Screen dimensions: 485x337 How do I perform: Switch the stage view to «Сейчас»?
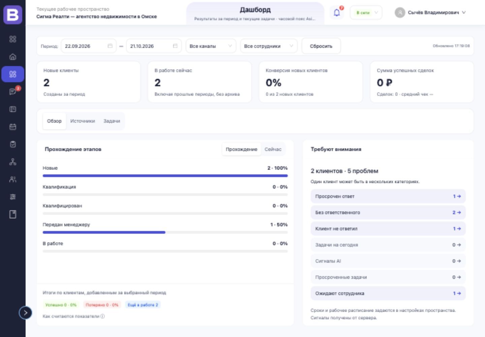pyautogui.click(x=273, y=149)
